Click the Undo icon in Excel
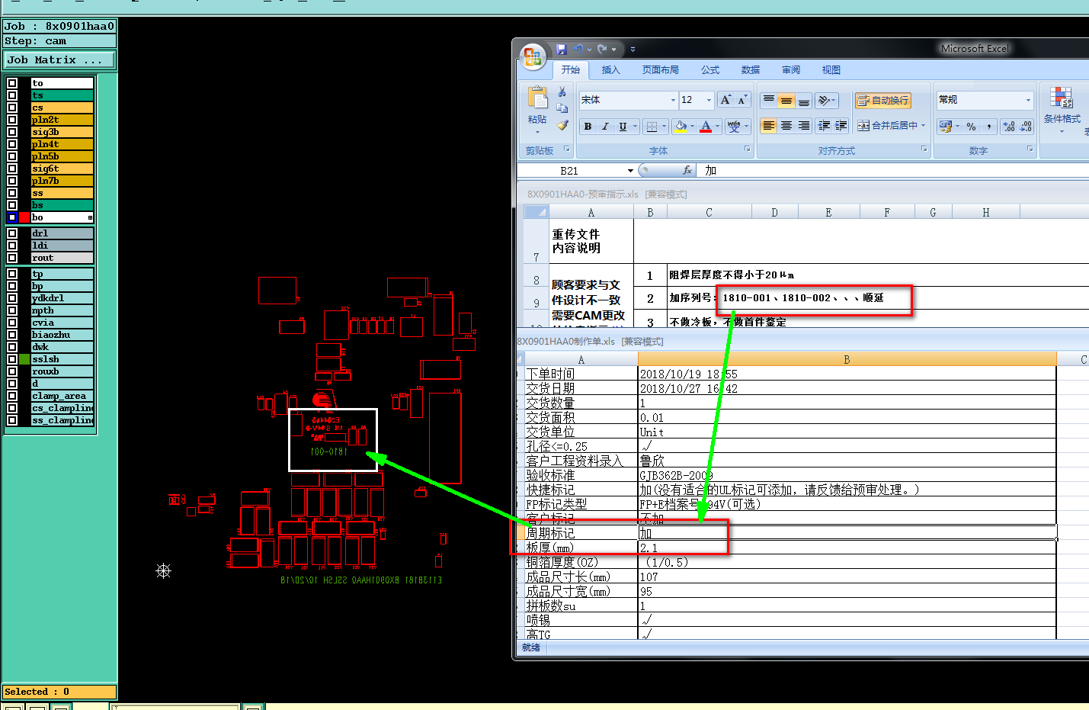The width and height of the screenshot is (1089, 710). pos(578,49)
